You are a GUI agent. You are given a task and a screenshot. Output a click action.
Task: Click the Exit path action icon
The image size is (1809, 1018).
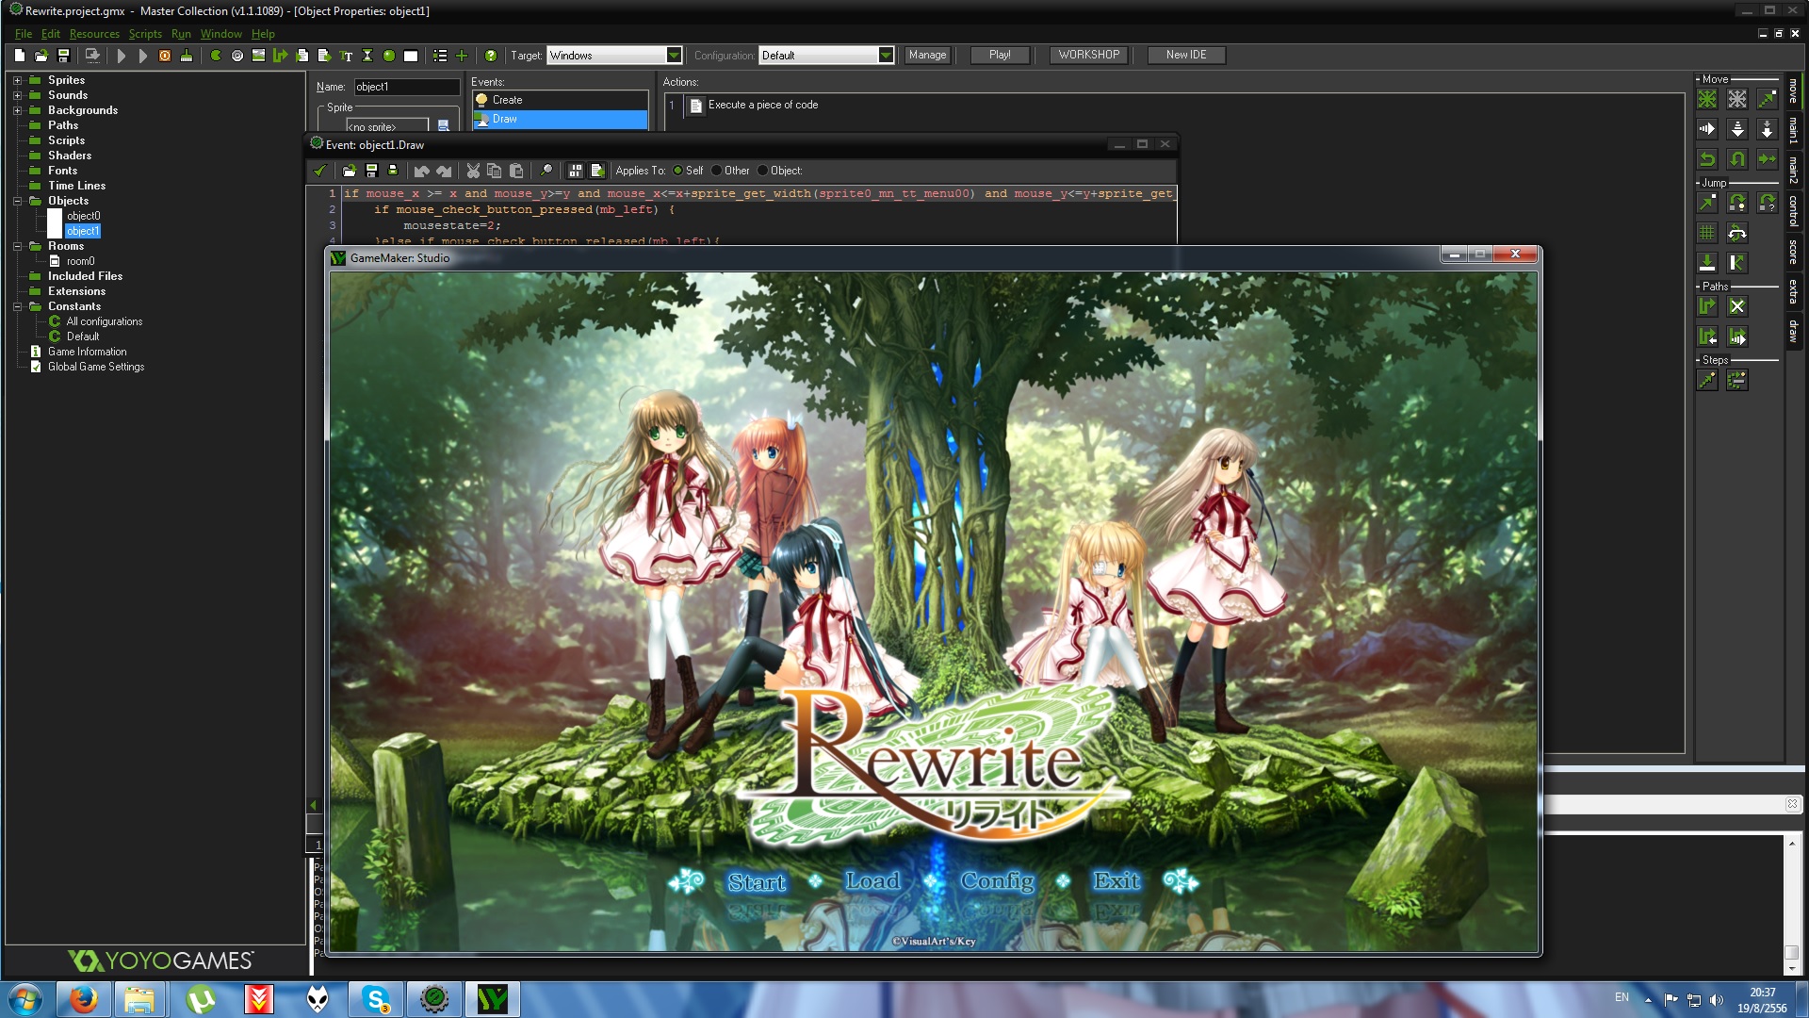pyautogui.click(x=1737, y=306)
